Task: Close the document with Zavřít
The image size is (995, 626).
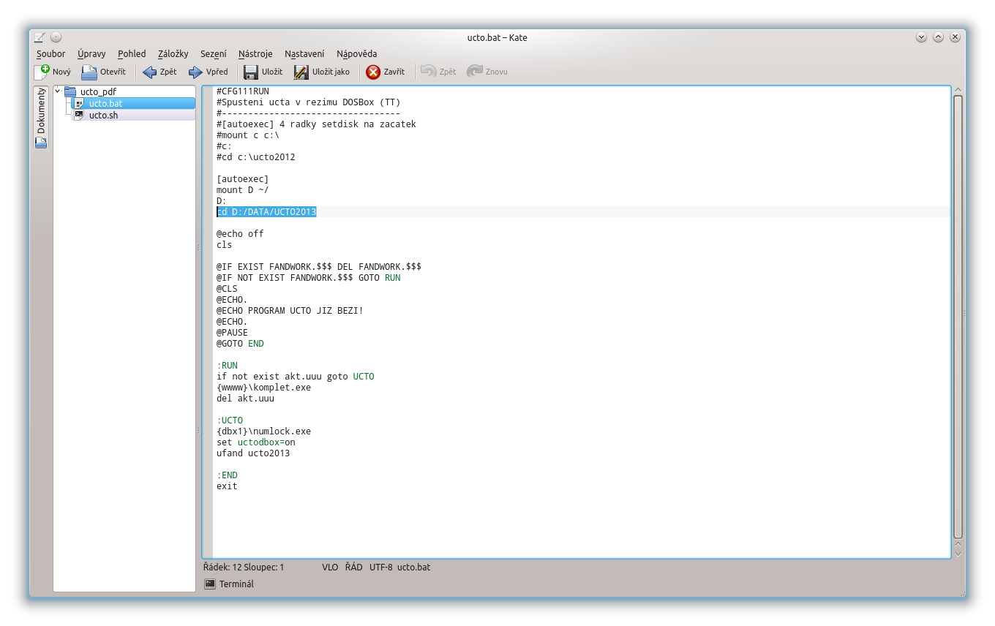Action: click(x=386, y=72)
